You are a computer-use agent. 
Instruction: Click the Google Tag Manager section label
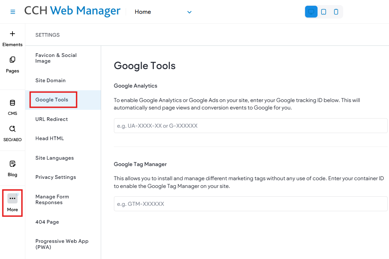coord(140,164)
